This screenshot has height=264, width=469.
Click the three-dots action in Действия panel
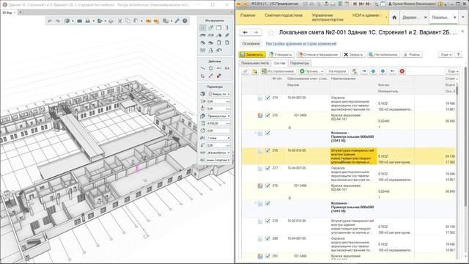pos(219,68)
